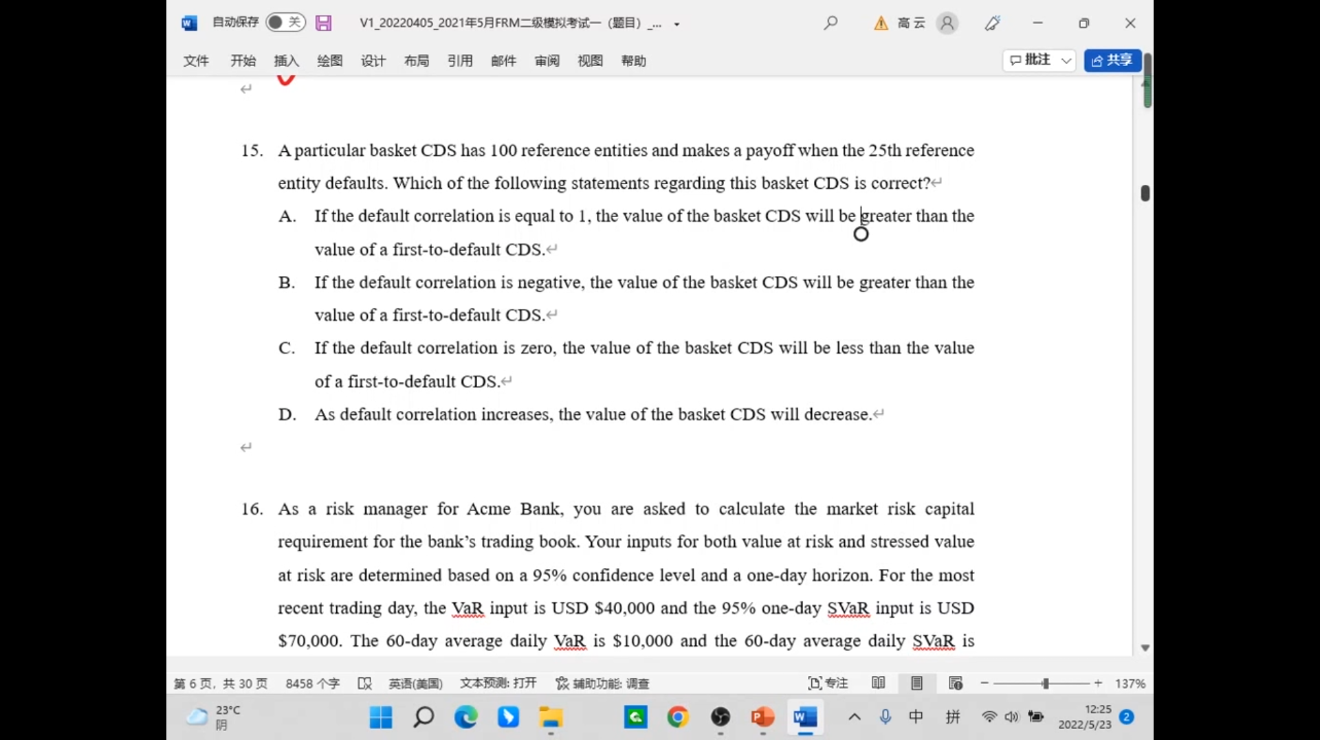This screenshot has width=1320, height=740.
Task: Click the pen and sparkle icon in title bar
Action: [x=992, y=23]
